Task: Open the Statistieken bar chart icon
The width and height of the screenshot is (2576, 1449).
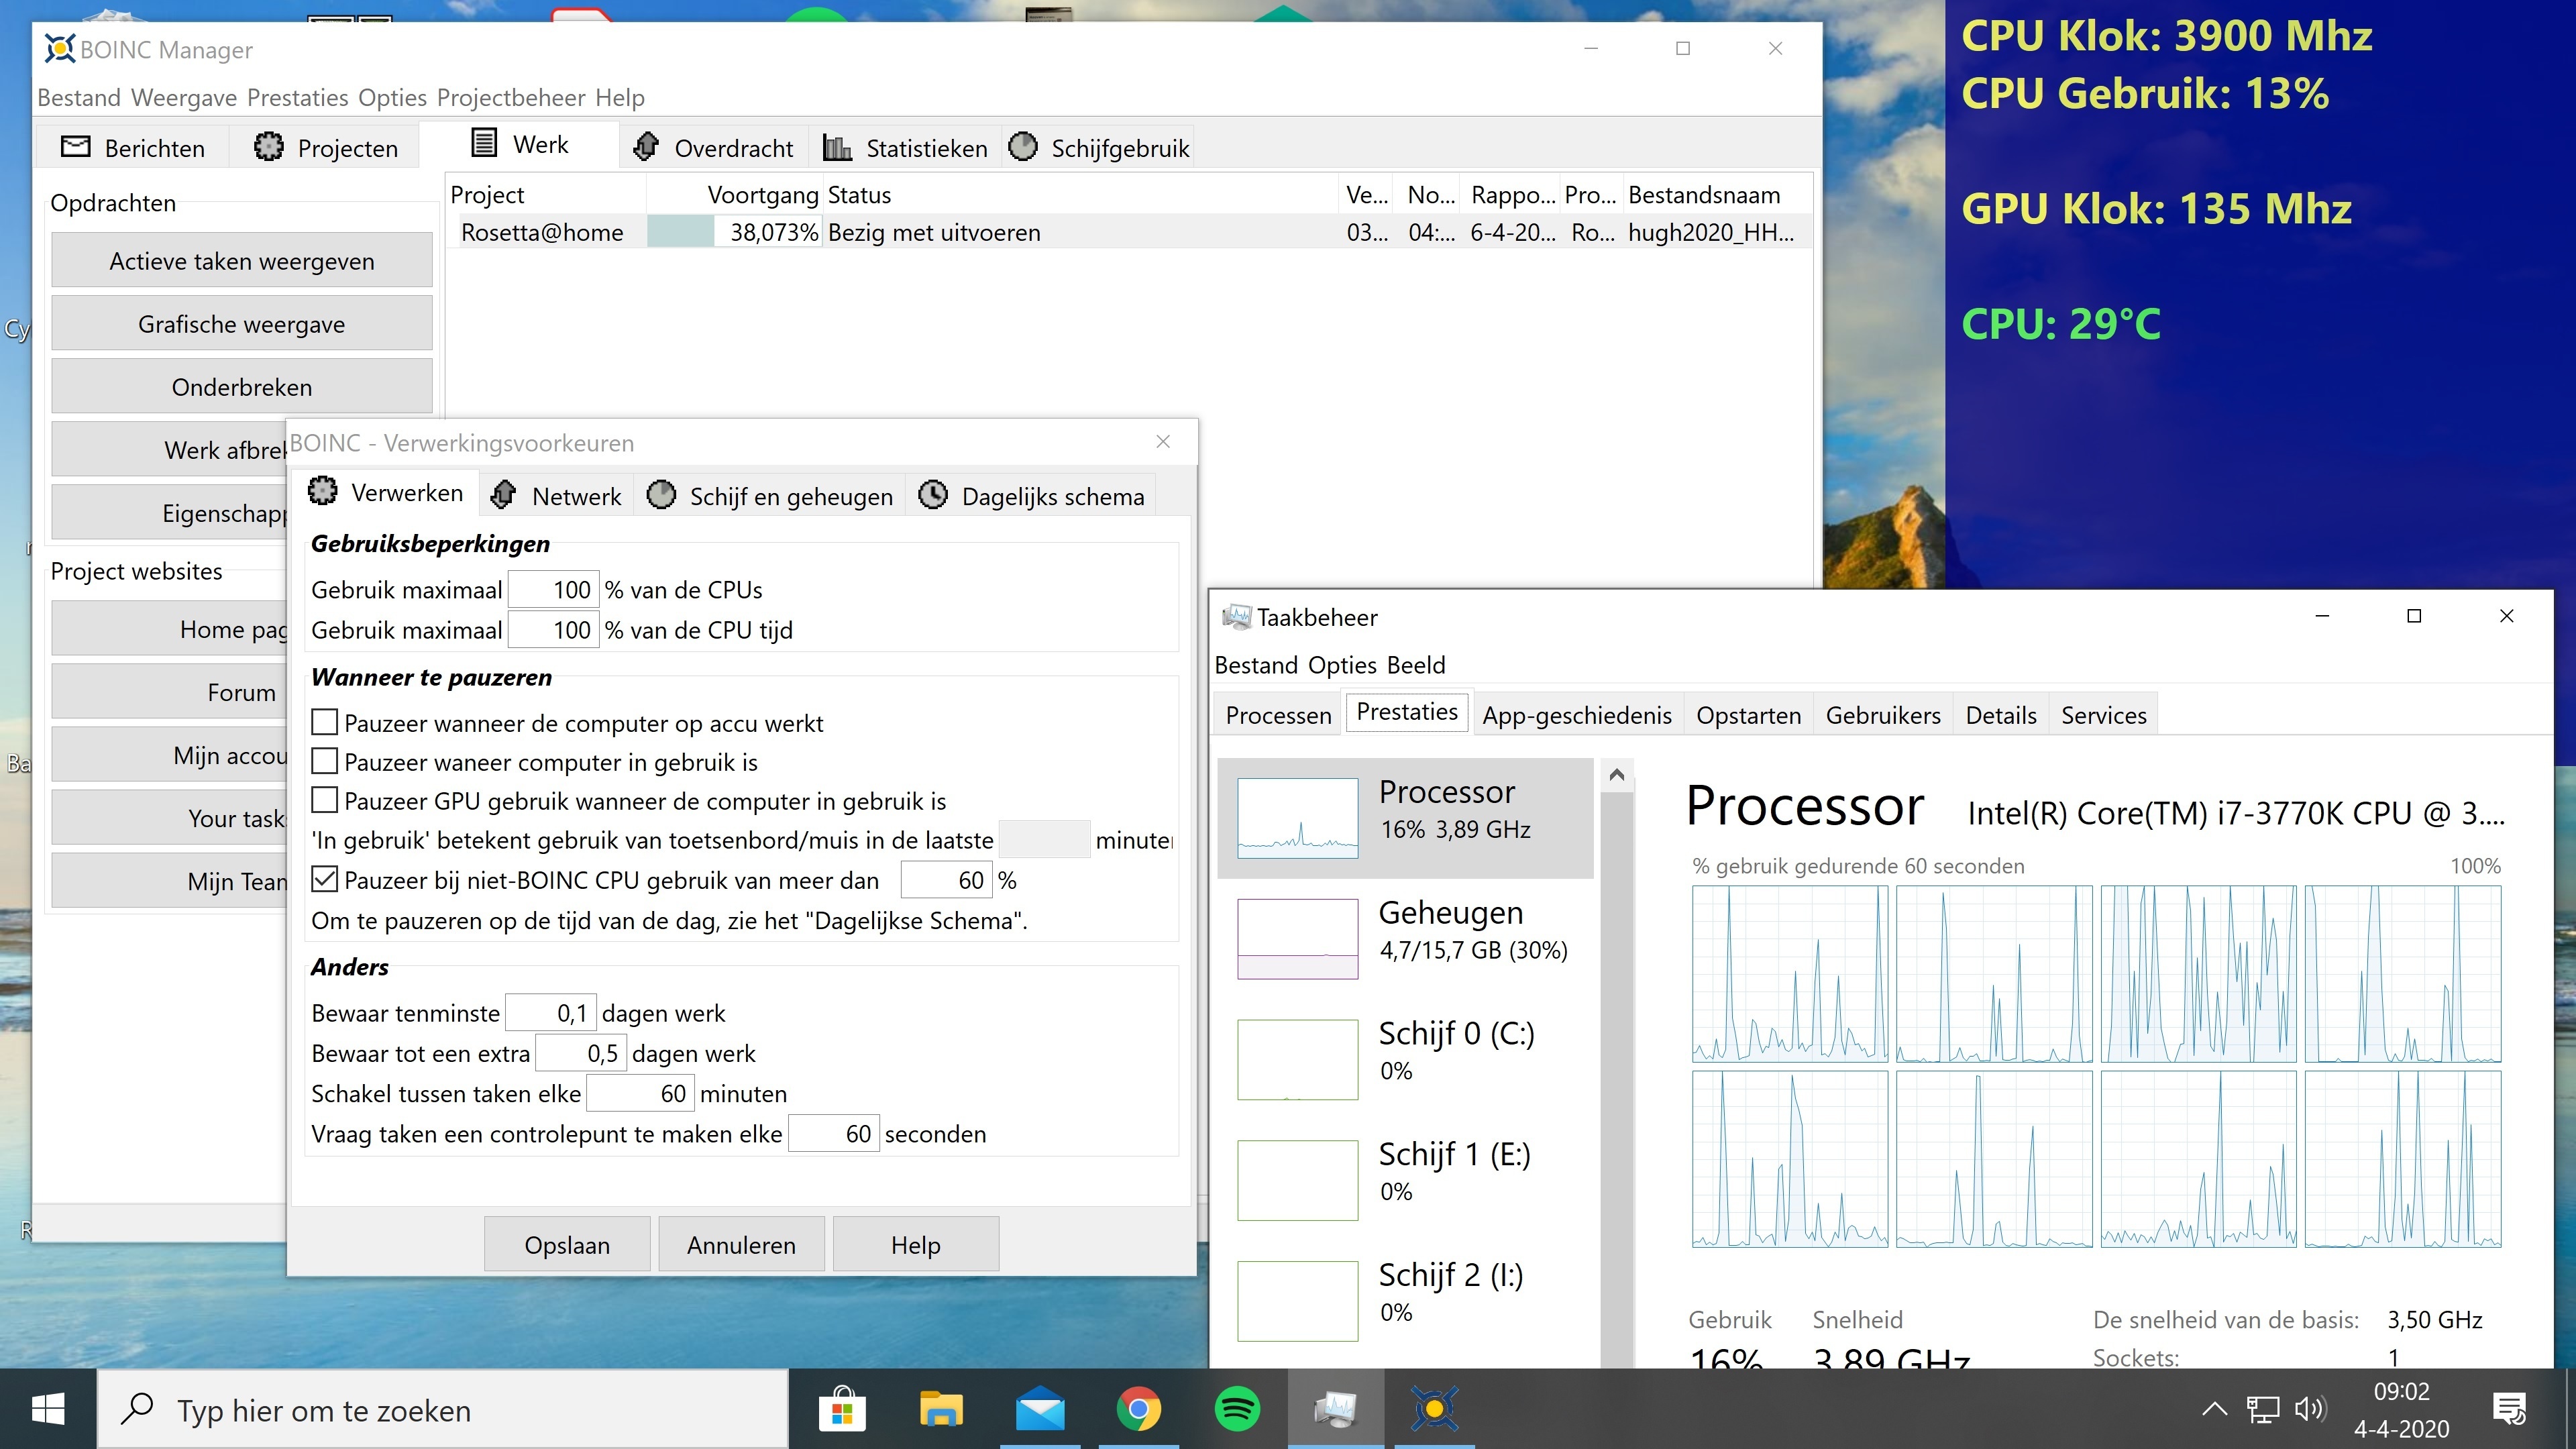Action: coord(837,147)
